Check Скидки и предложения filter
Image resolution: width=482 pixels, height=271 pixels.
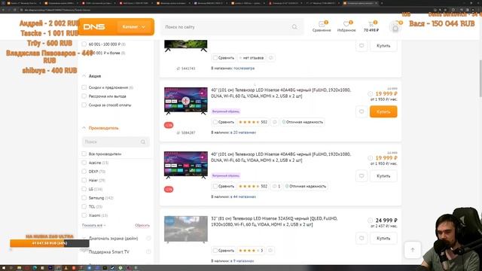(x=84, y=87)
